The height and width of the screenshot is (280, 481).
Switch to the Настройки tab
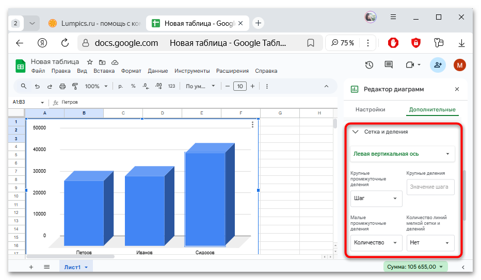(x=370, y=109)
